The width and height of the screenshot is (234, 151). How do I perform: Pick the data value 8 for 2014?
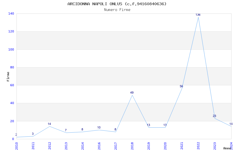pyautogui.click(x=82, y=129)
